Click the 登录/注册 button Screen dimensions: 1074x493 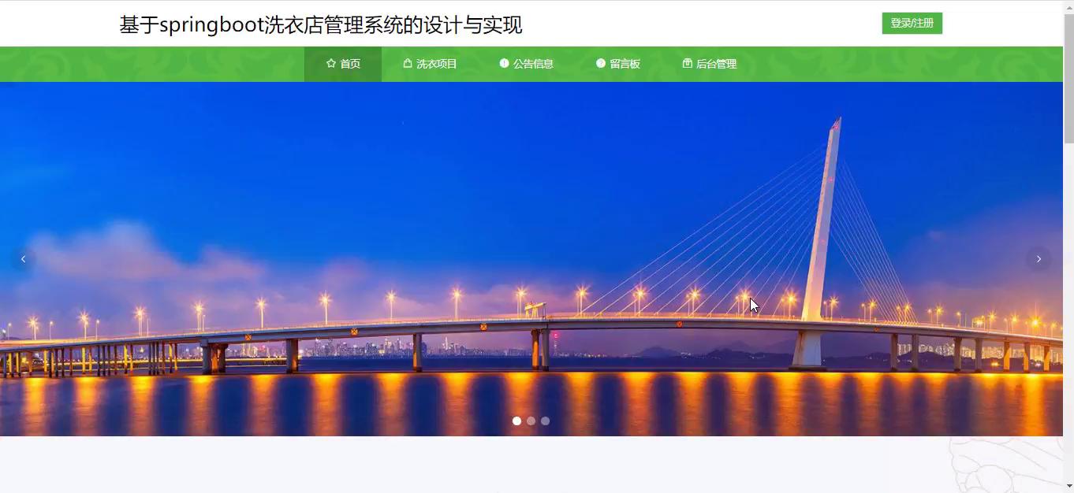[x=912, y=24]
